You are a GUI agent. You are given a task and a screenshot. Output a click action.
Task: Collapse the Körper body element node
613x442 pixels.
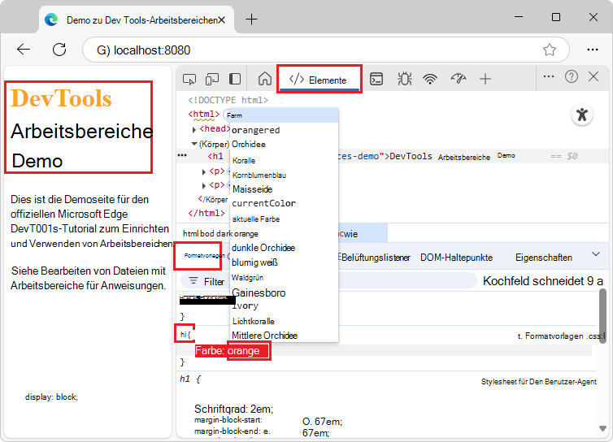click(194, 144)
